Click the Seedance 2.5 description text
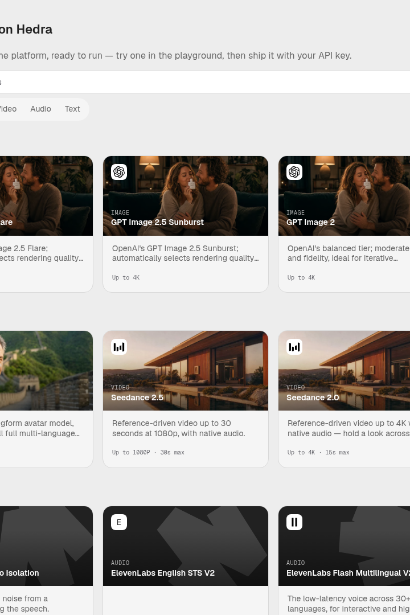The image size is (410, 615). (x=178, y=428)
